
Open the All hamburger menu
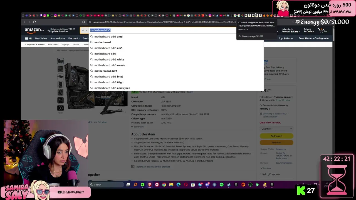click(x=28, y=38)
